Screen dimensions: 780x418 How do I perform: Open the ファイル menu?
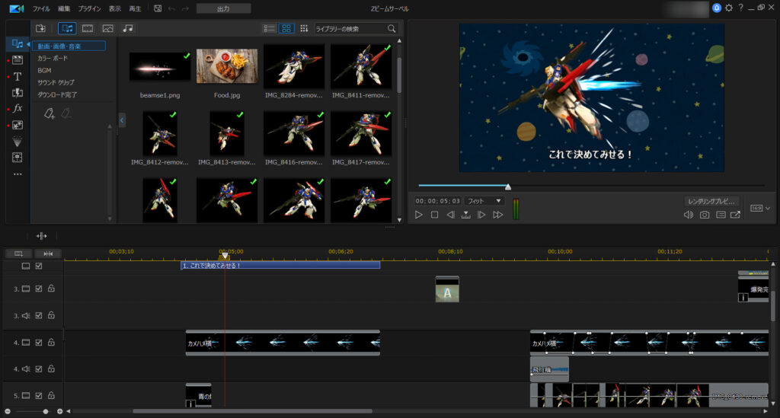click(x=41, y=9)
